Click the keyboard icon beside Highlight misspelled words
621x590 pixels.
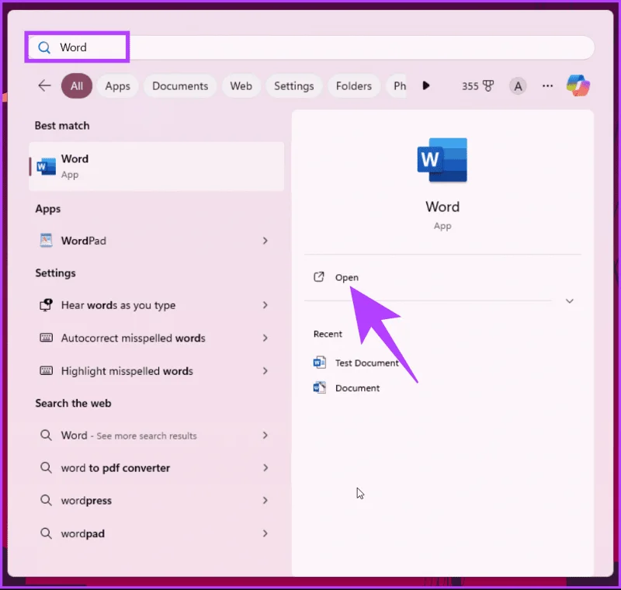coord(46,370)
